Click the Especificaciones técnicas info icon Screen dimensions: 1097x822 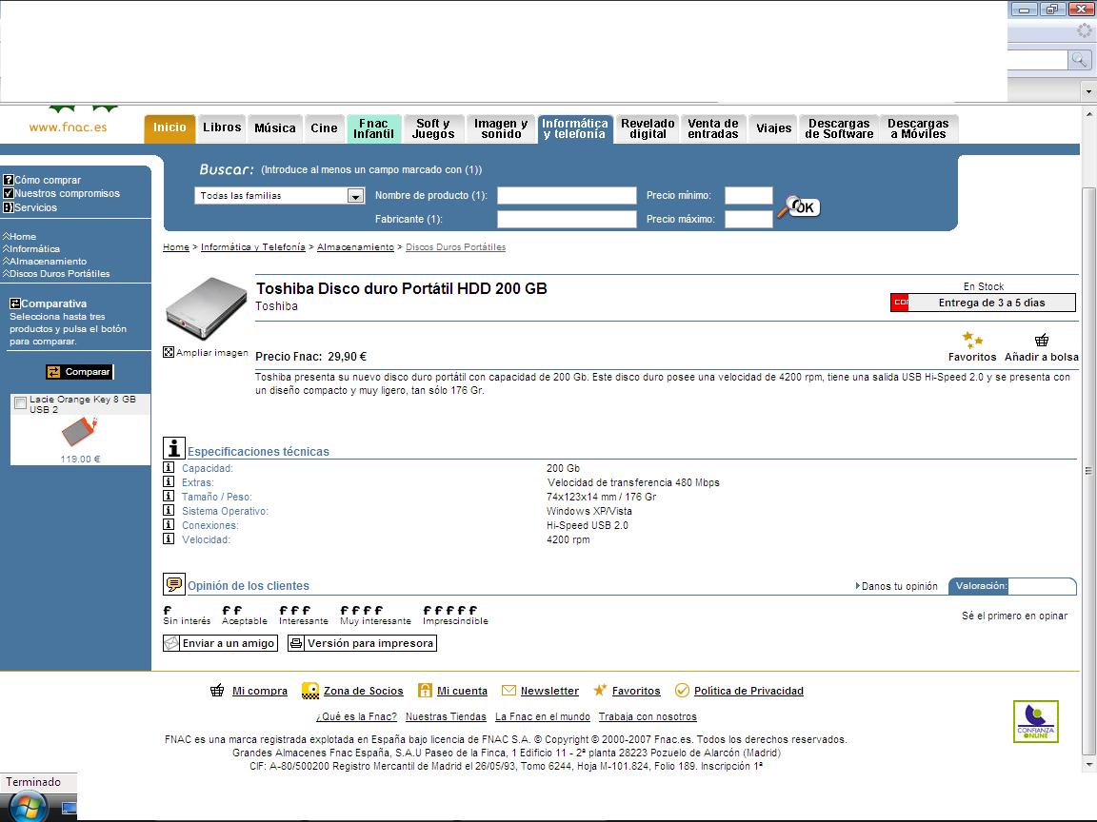coord(174,448)
